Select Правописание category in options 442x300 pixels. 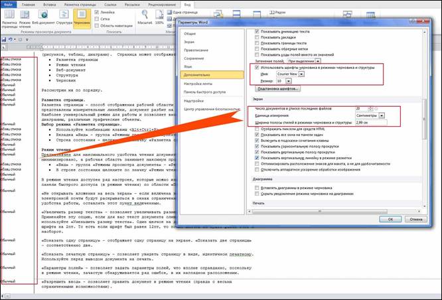coord(212,50)
